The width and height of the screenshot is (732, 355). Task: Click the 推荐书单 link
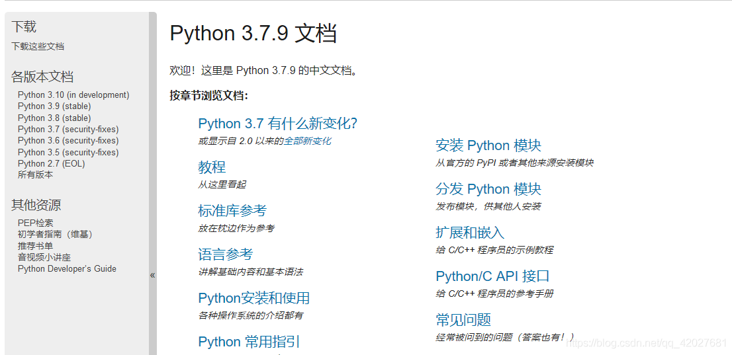(x=36, y=246)
